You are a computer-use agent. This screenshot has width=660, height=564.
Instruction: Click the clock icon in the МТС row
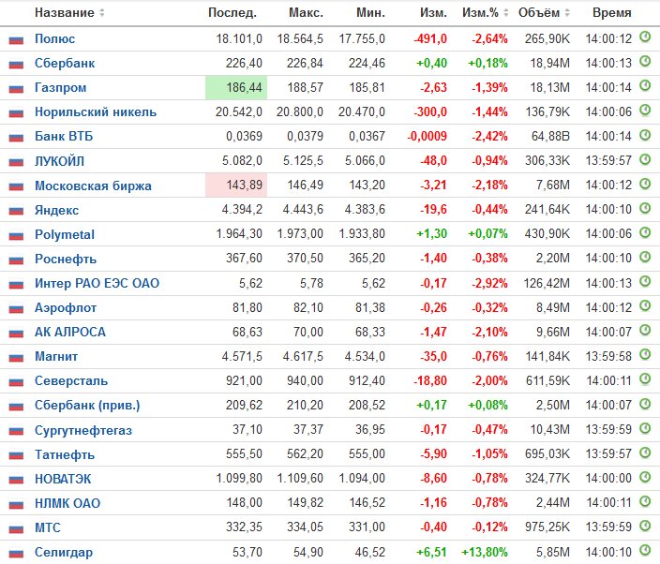645,526
